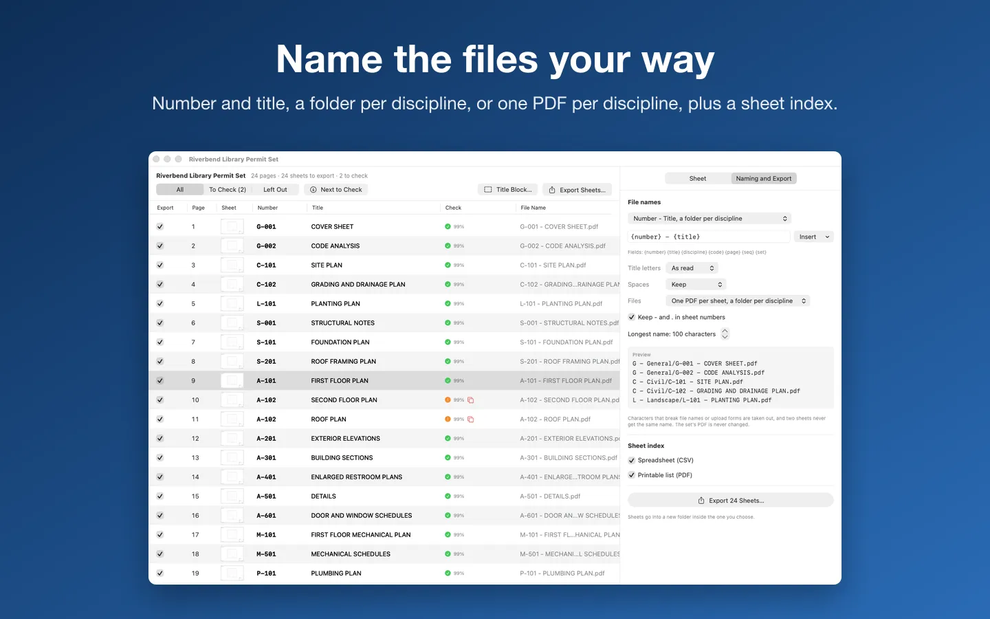Click green check icon for MECHANICAL SCHEDULES
Image resolution: width=990 pixels, height=619 pixels.
click(448, 554)
